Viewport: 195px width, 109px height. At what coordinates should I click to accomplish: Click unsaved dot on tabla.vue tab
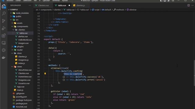pyautogui.click(x=69, y=5)
